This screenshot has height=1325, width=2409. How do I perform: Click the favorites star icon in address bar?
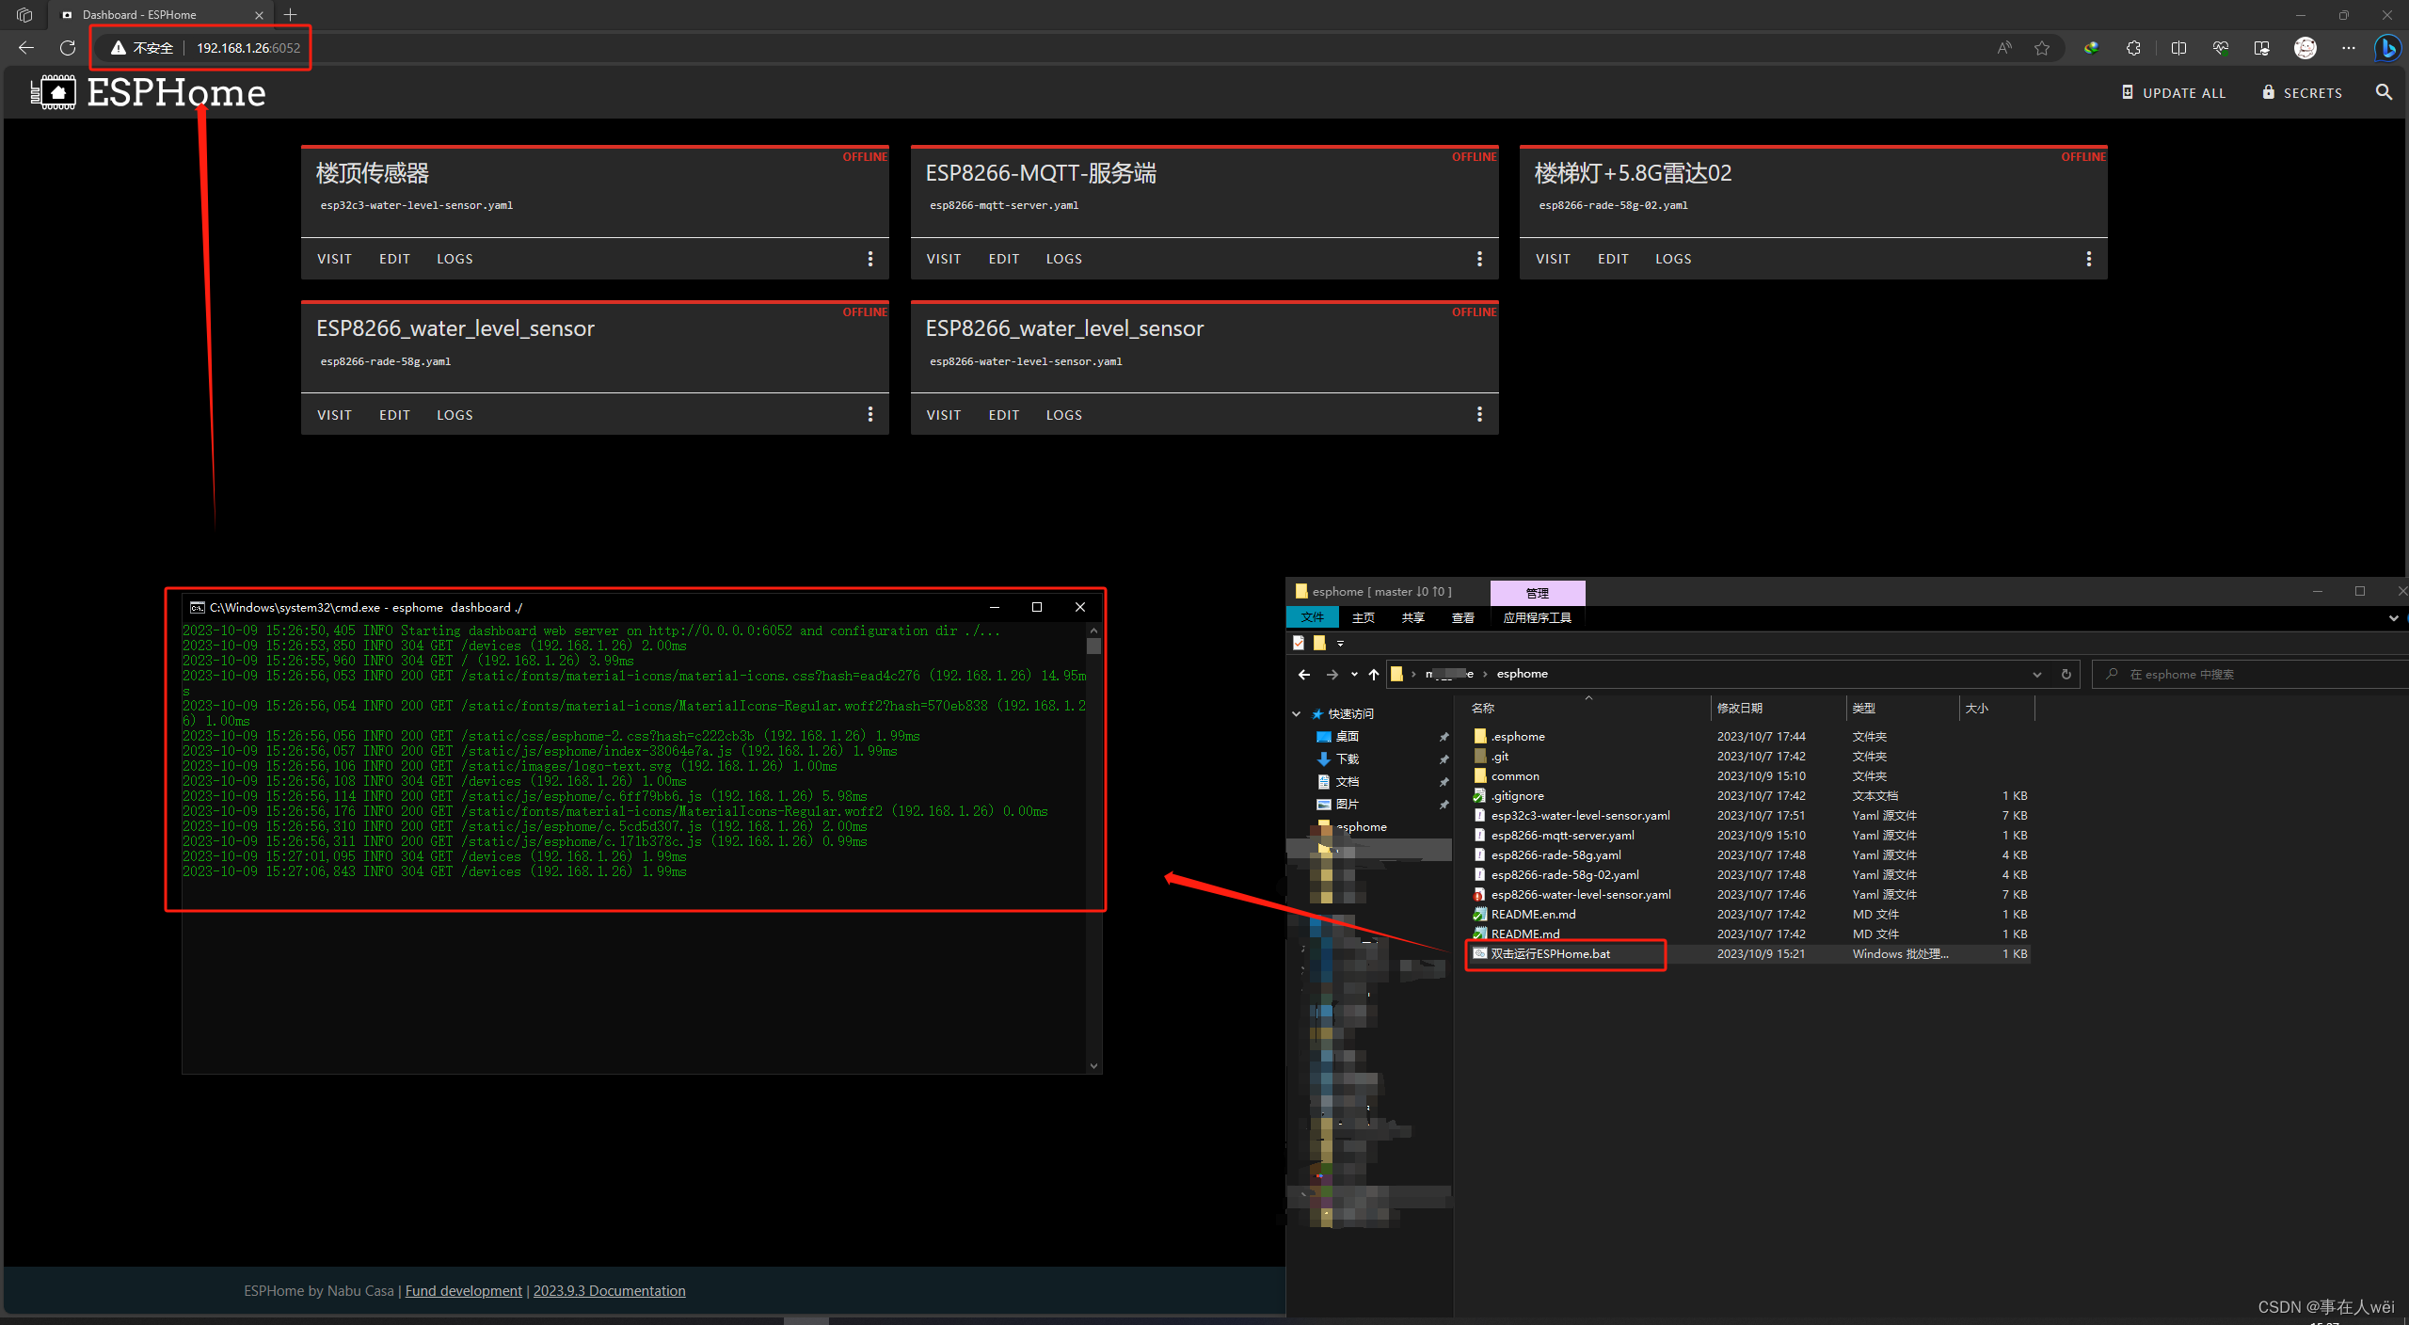pos(2041,48)
